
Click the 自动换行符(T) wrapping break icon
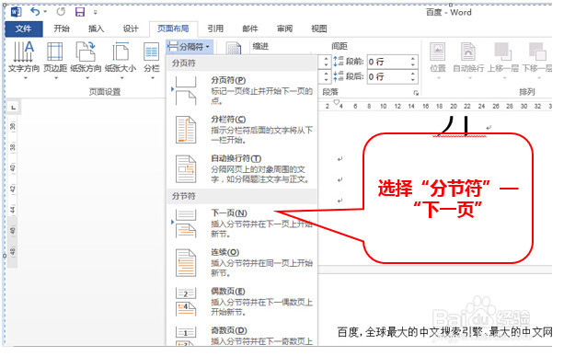pyautogui.click(x=186, y=169)
